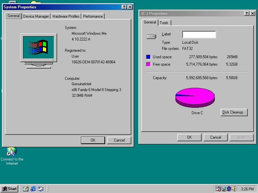Launch Internet Explorer from quick launch
Viewport: 258px width, 193px height.
(x=33, y=189)
